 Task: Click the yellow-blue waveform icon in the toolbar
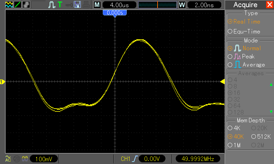tap(9, 5)
